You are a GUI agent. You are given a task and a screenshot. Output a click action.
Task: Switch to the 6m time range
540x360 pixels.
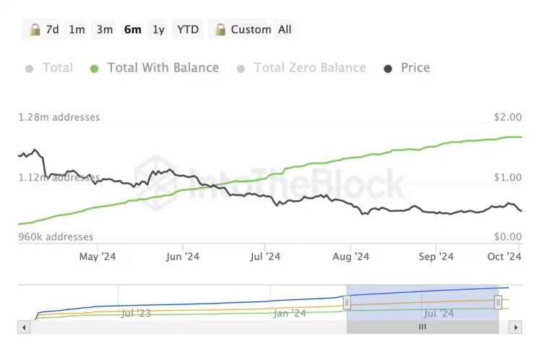(133, 30)
